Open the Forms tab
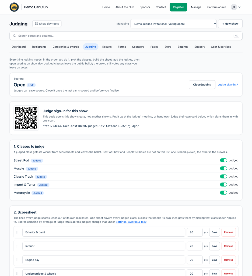The width and height of the screenshot is (252, 276). click(x=122, y=47)
